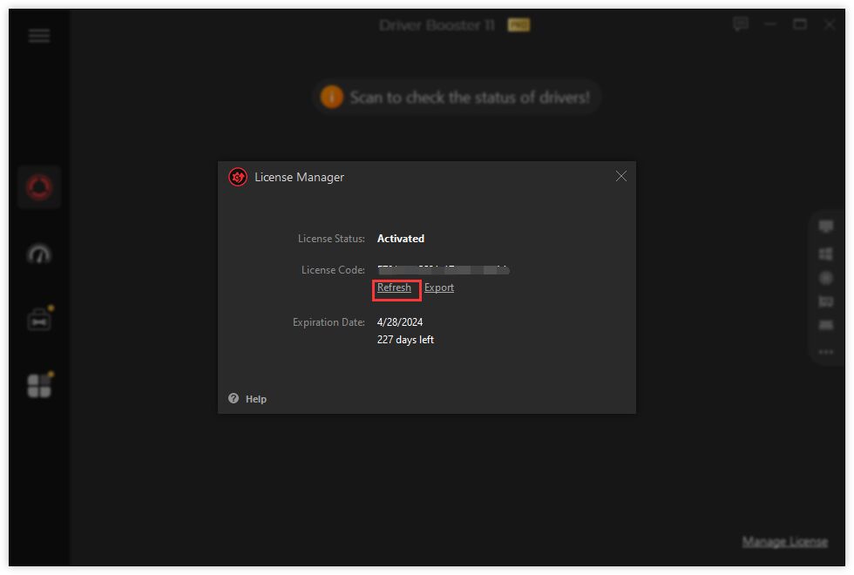The height and width of the screenshot is (575, 854).
Task: Select the red driver scan sidebar icon
Action: (39, 187)
